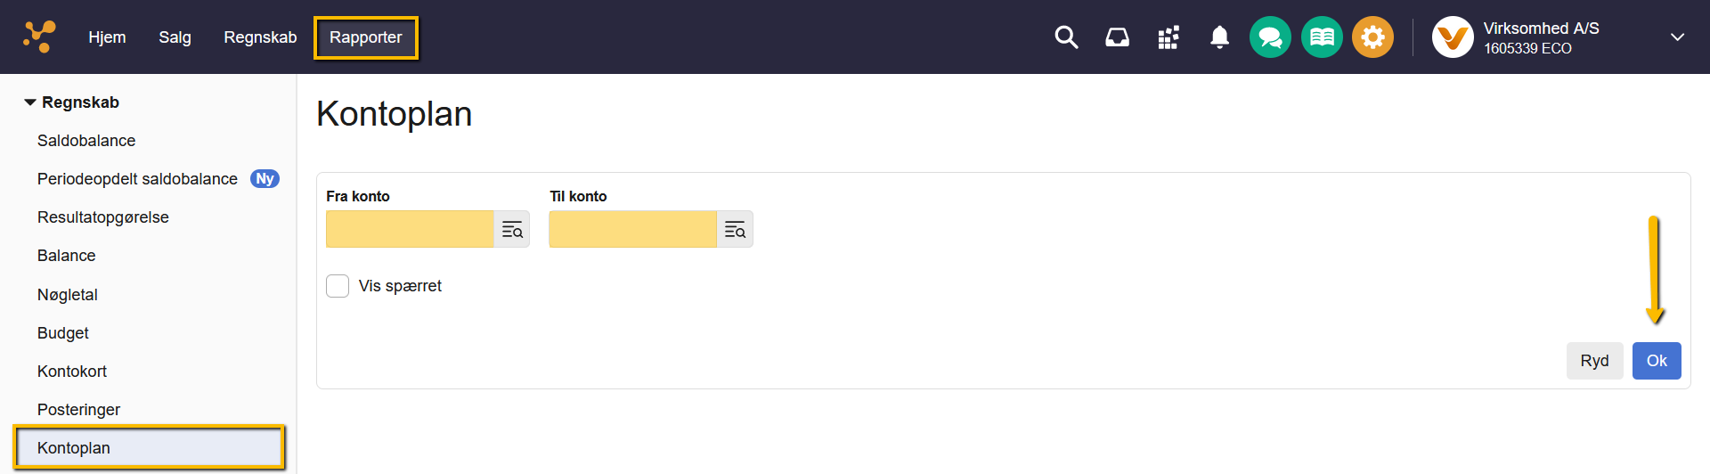Collapse the Regnskab sidebar section

click(30, 102)
